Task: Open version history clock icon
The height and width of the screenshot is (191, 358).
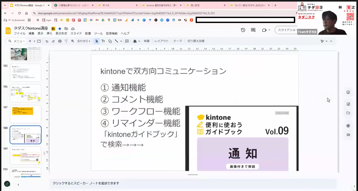Action: point(243,30)
